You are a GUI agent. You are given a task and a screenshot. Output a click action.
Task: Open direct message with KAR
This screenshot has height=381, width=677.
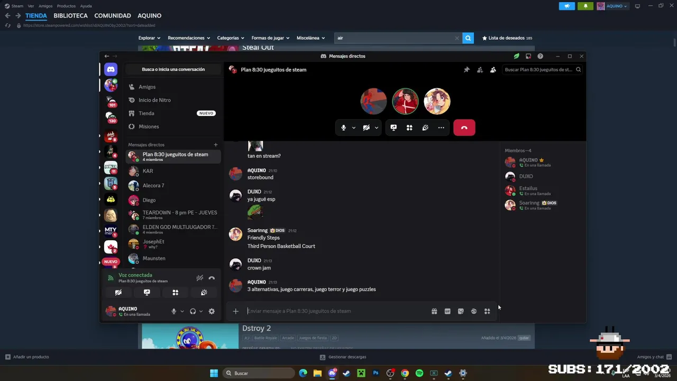coord(173,171)
